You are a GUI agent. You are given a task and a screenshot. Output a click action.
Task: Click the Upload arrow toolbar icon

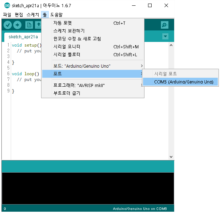[17, 25]
